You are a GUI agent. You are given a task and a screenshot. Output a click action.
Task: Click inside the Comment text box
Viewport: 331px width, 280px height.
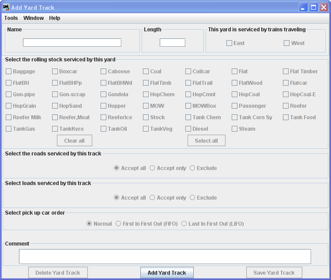[x=165, y=257]
